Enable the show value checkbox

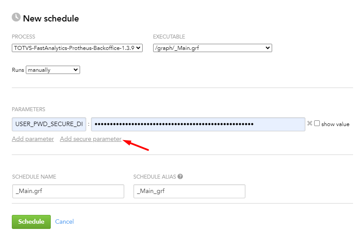[x=317, y=124]
